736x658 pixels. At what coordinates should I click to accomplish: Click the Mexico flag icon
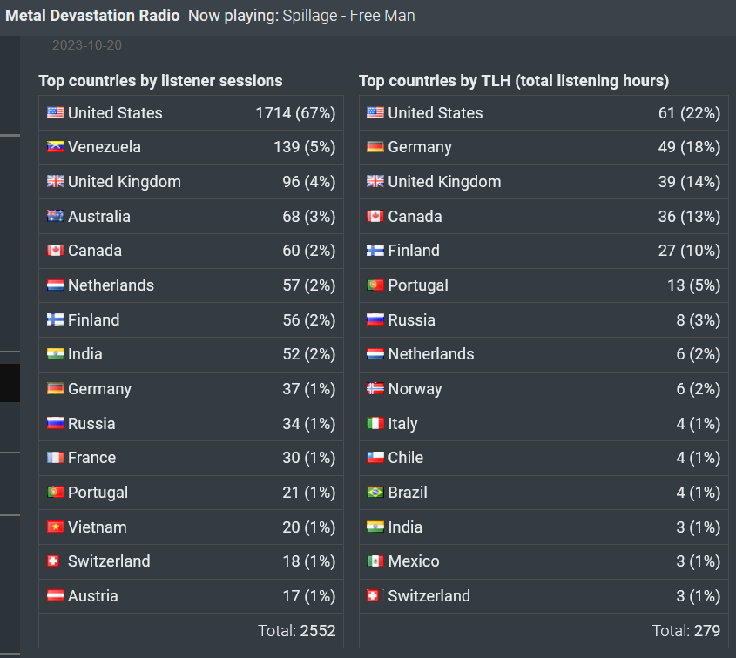375,561
